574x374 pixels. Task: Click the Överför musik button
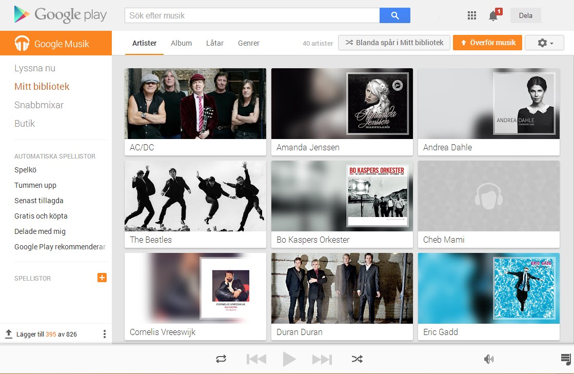point(487,43)
